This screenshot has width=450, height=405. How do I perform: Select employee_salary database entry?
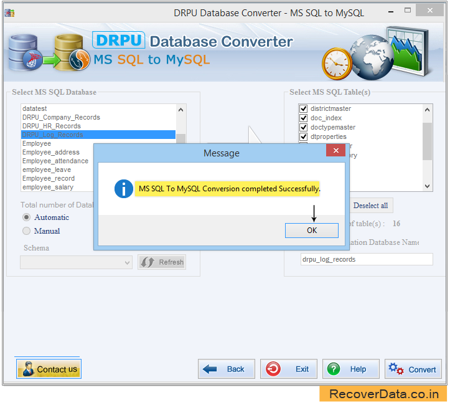pyautogui.click(x=48, y=187)
